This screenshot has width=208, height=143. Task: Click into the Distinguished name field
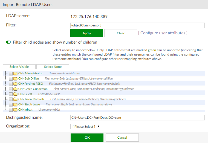[137, 118]
